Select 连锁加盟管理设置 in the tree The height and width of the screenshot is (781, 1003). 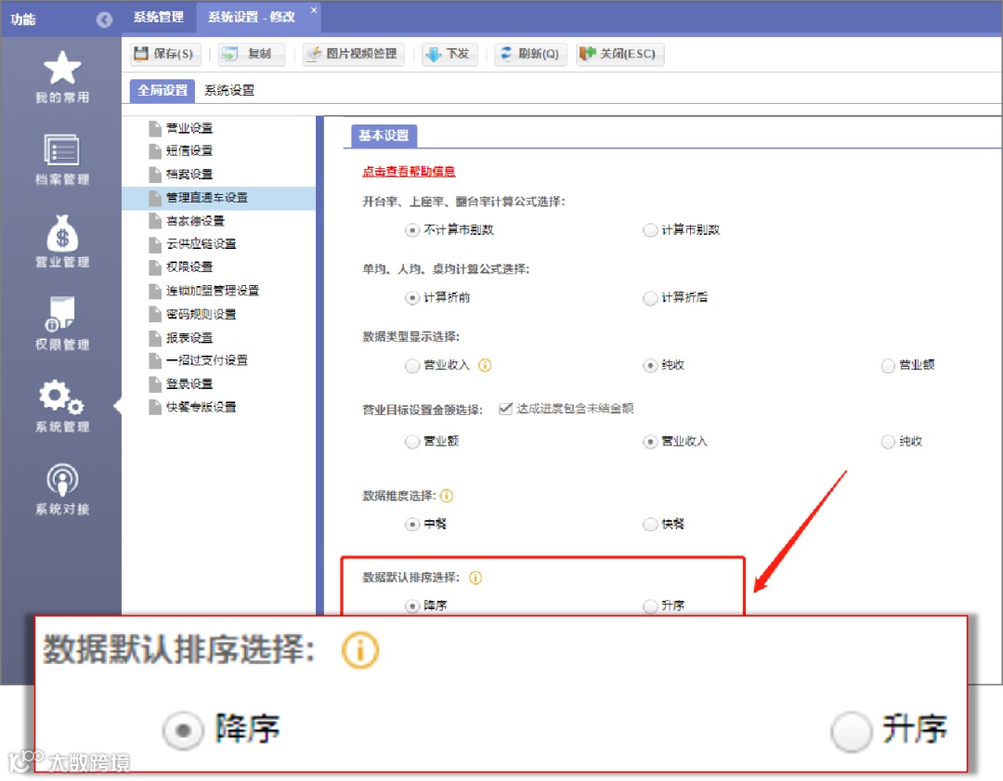[213, 291]
